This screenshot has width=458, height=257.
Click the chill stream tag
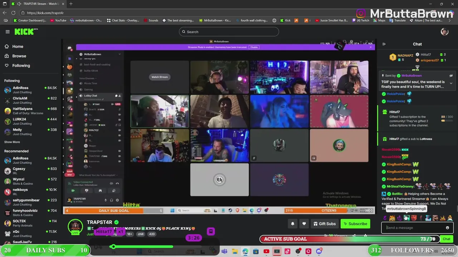(x=141, y=234)
